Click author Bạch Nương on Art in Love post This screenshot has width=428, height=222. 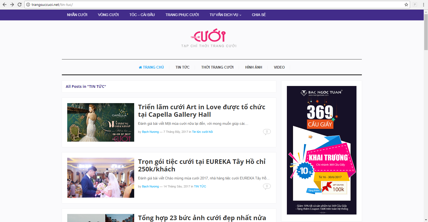tap(150, 132)
